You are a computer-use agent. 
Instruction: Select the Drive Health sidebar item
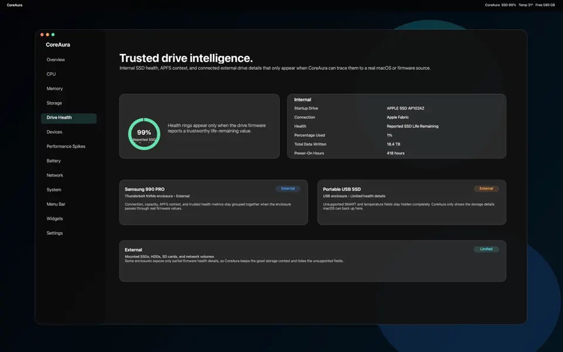pos(69,118)
